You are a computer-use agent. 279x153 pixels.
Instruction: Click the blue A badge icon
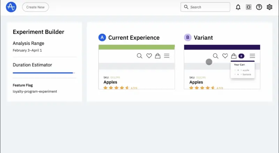[102, 38]
